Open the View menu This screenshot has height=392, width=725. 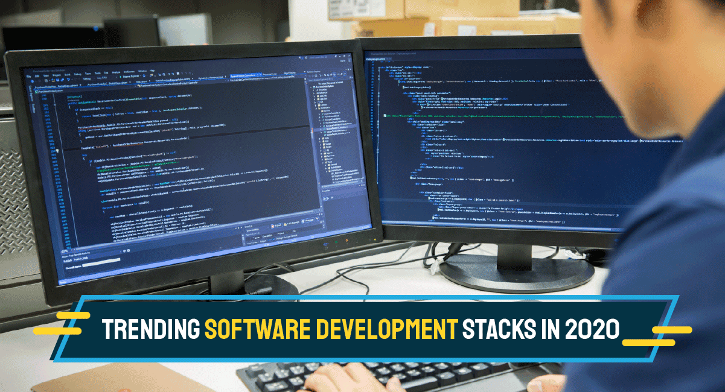click(46, 75)
